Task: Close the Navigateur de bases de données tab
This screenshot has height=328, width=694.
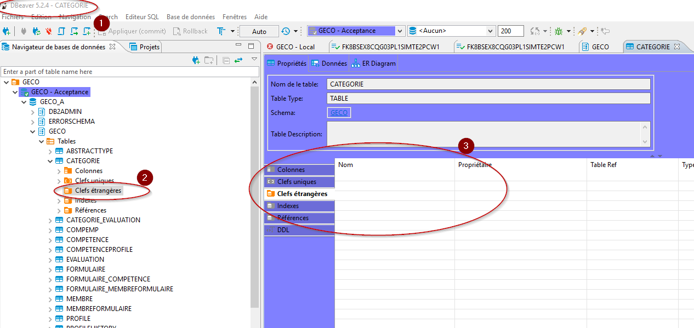Action: [x=112, y=47]
